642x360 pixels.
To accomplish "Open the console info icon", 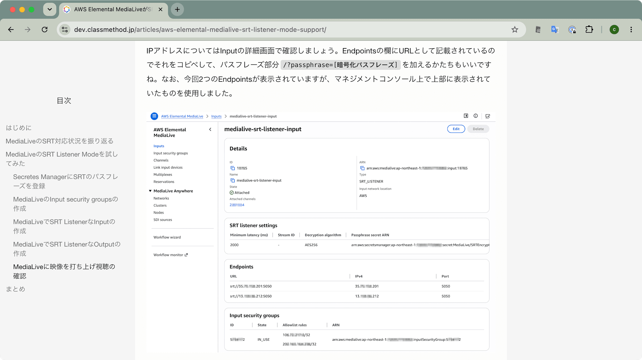I will pyautogui.click(x=476, y=116).
